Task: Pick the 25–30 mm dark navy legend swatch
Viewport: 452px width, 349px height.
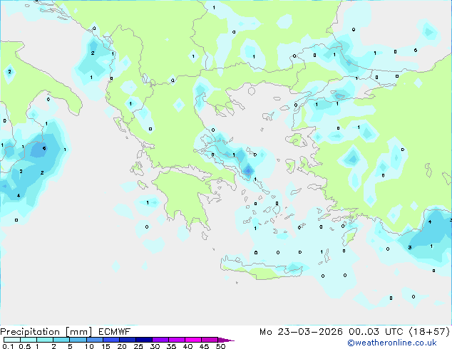Action: coord(144,340)
